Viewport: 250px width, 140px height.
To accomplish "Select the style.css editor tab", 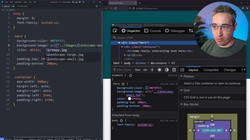I will [8, 6].
